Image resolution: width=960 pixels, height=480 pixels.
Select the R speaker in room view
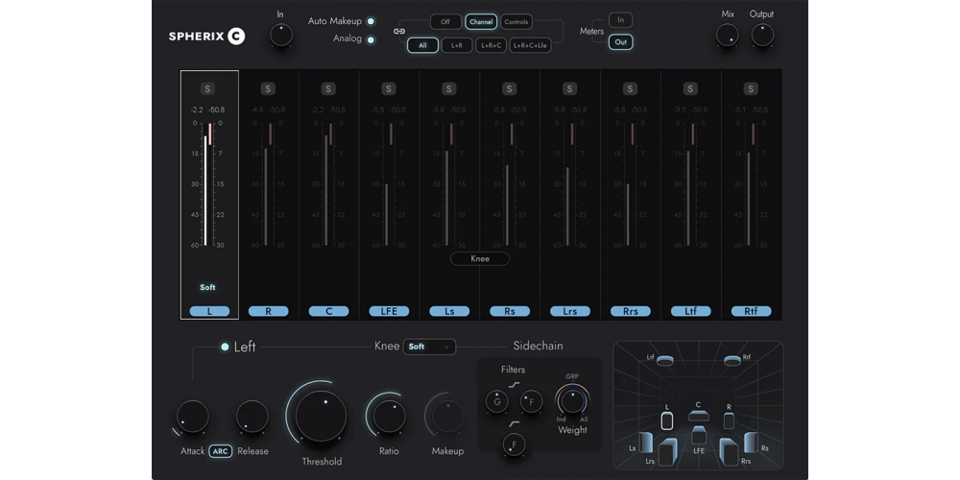729,420
